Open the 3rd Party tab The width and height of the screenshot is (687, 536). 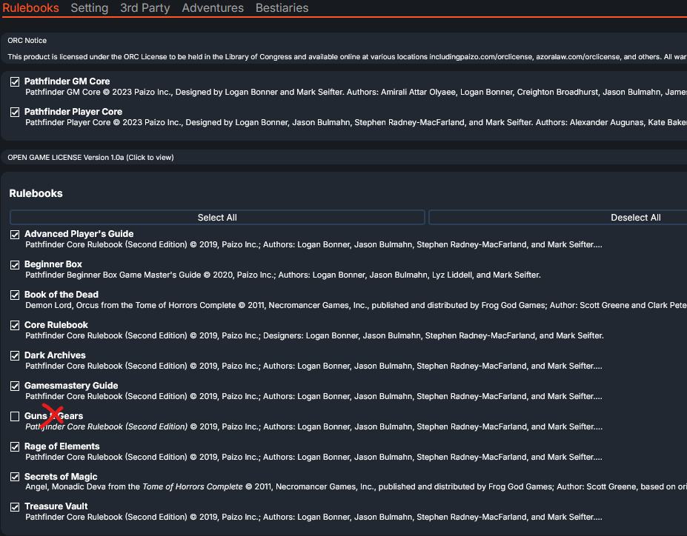[145, 8]
